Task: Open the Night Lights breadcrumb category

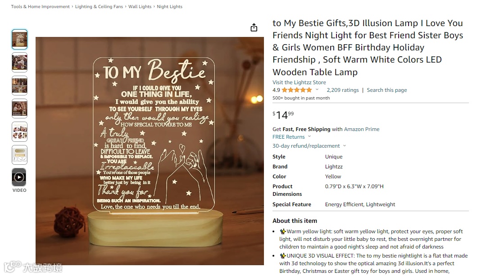Action: 169,7
